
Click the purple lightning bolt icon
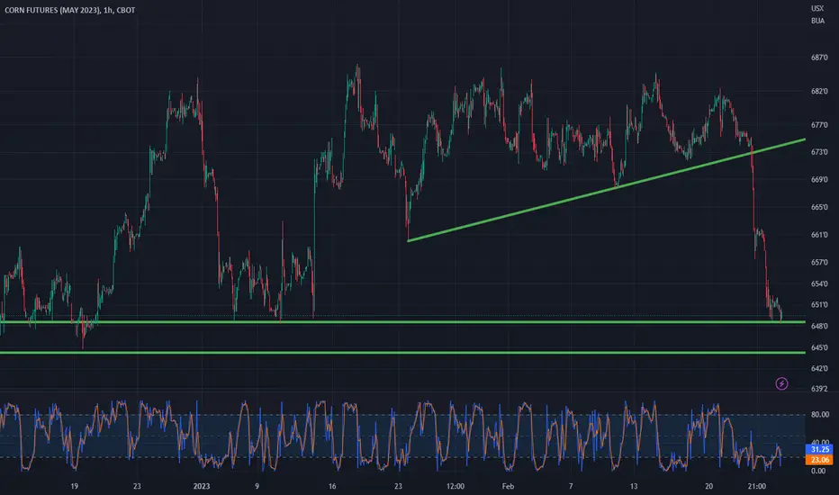point(781,383)
